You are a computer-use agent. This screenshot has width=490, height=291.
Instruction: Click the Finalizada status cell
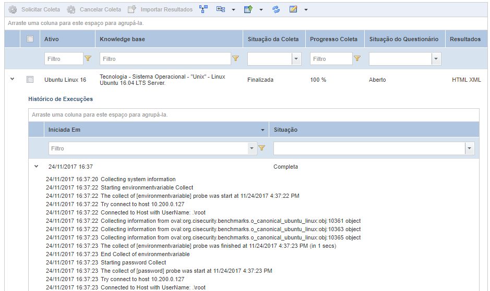click(x=260, y=80)
